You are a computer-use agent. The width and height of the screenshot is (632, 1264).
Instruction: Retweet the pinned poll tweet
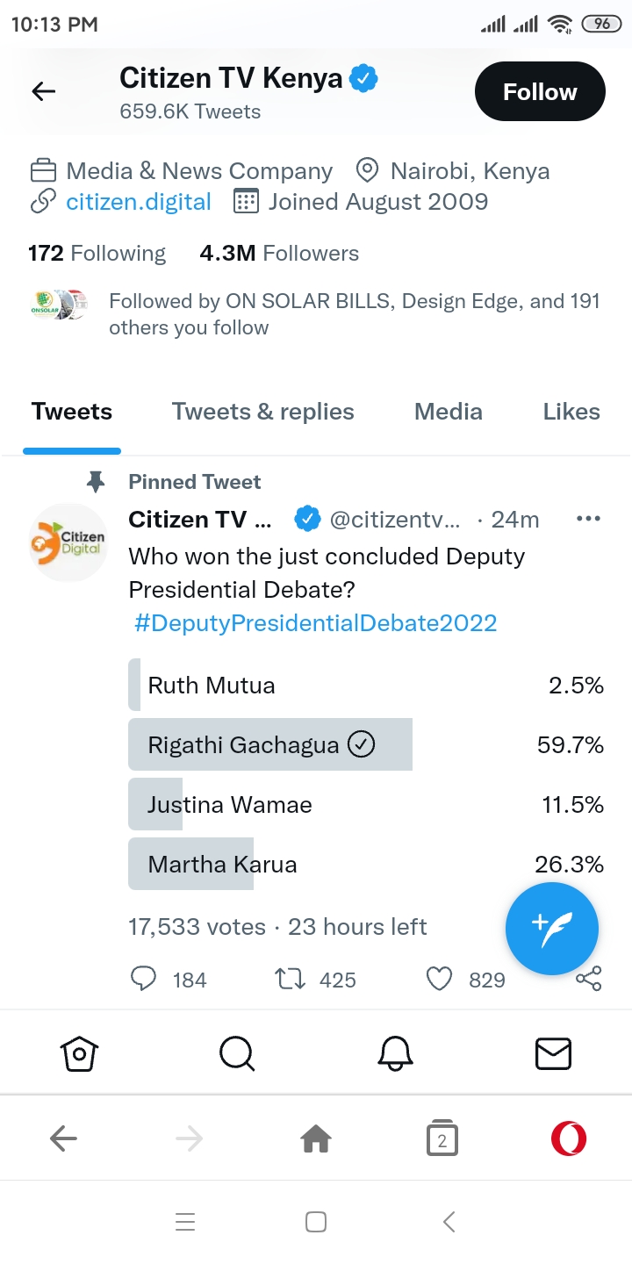click(289, 979)
